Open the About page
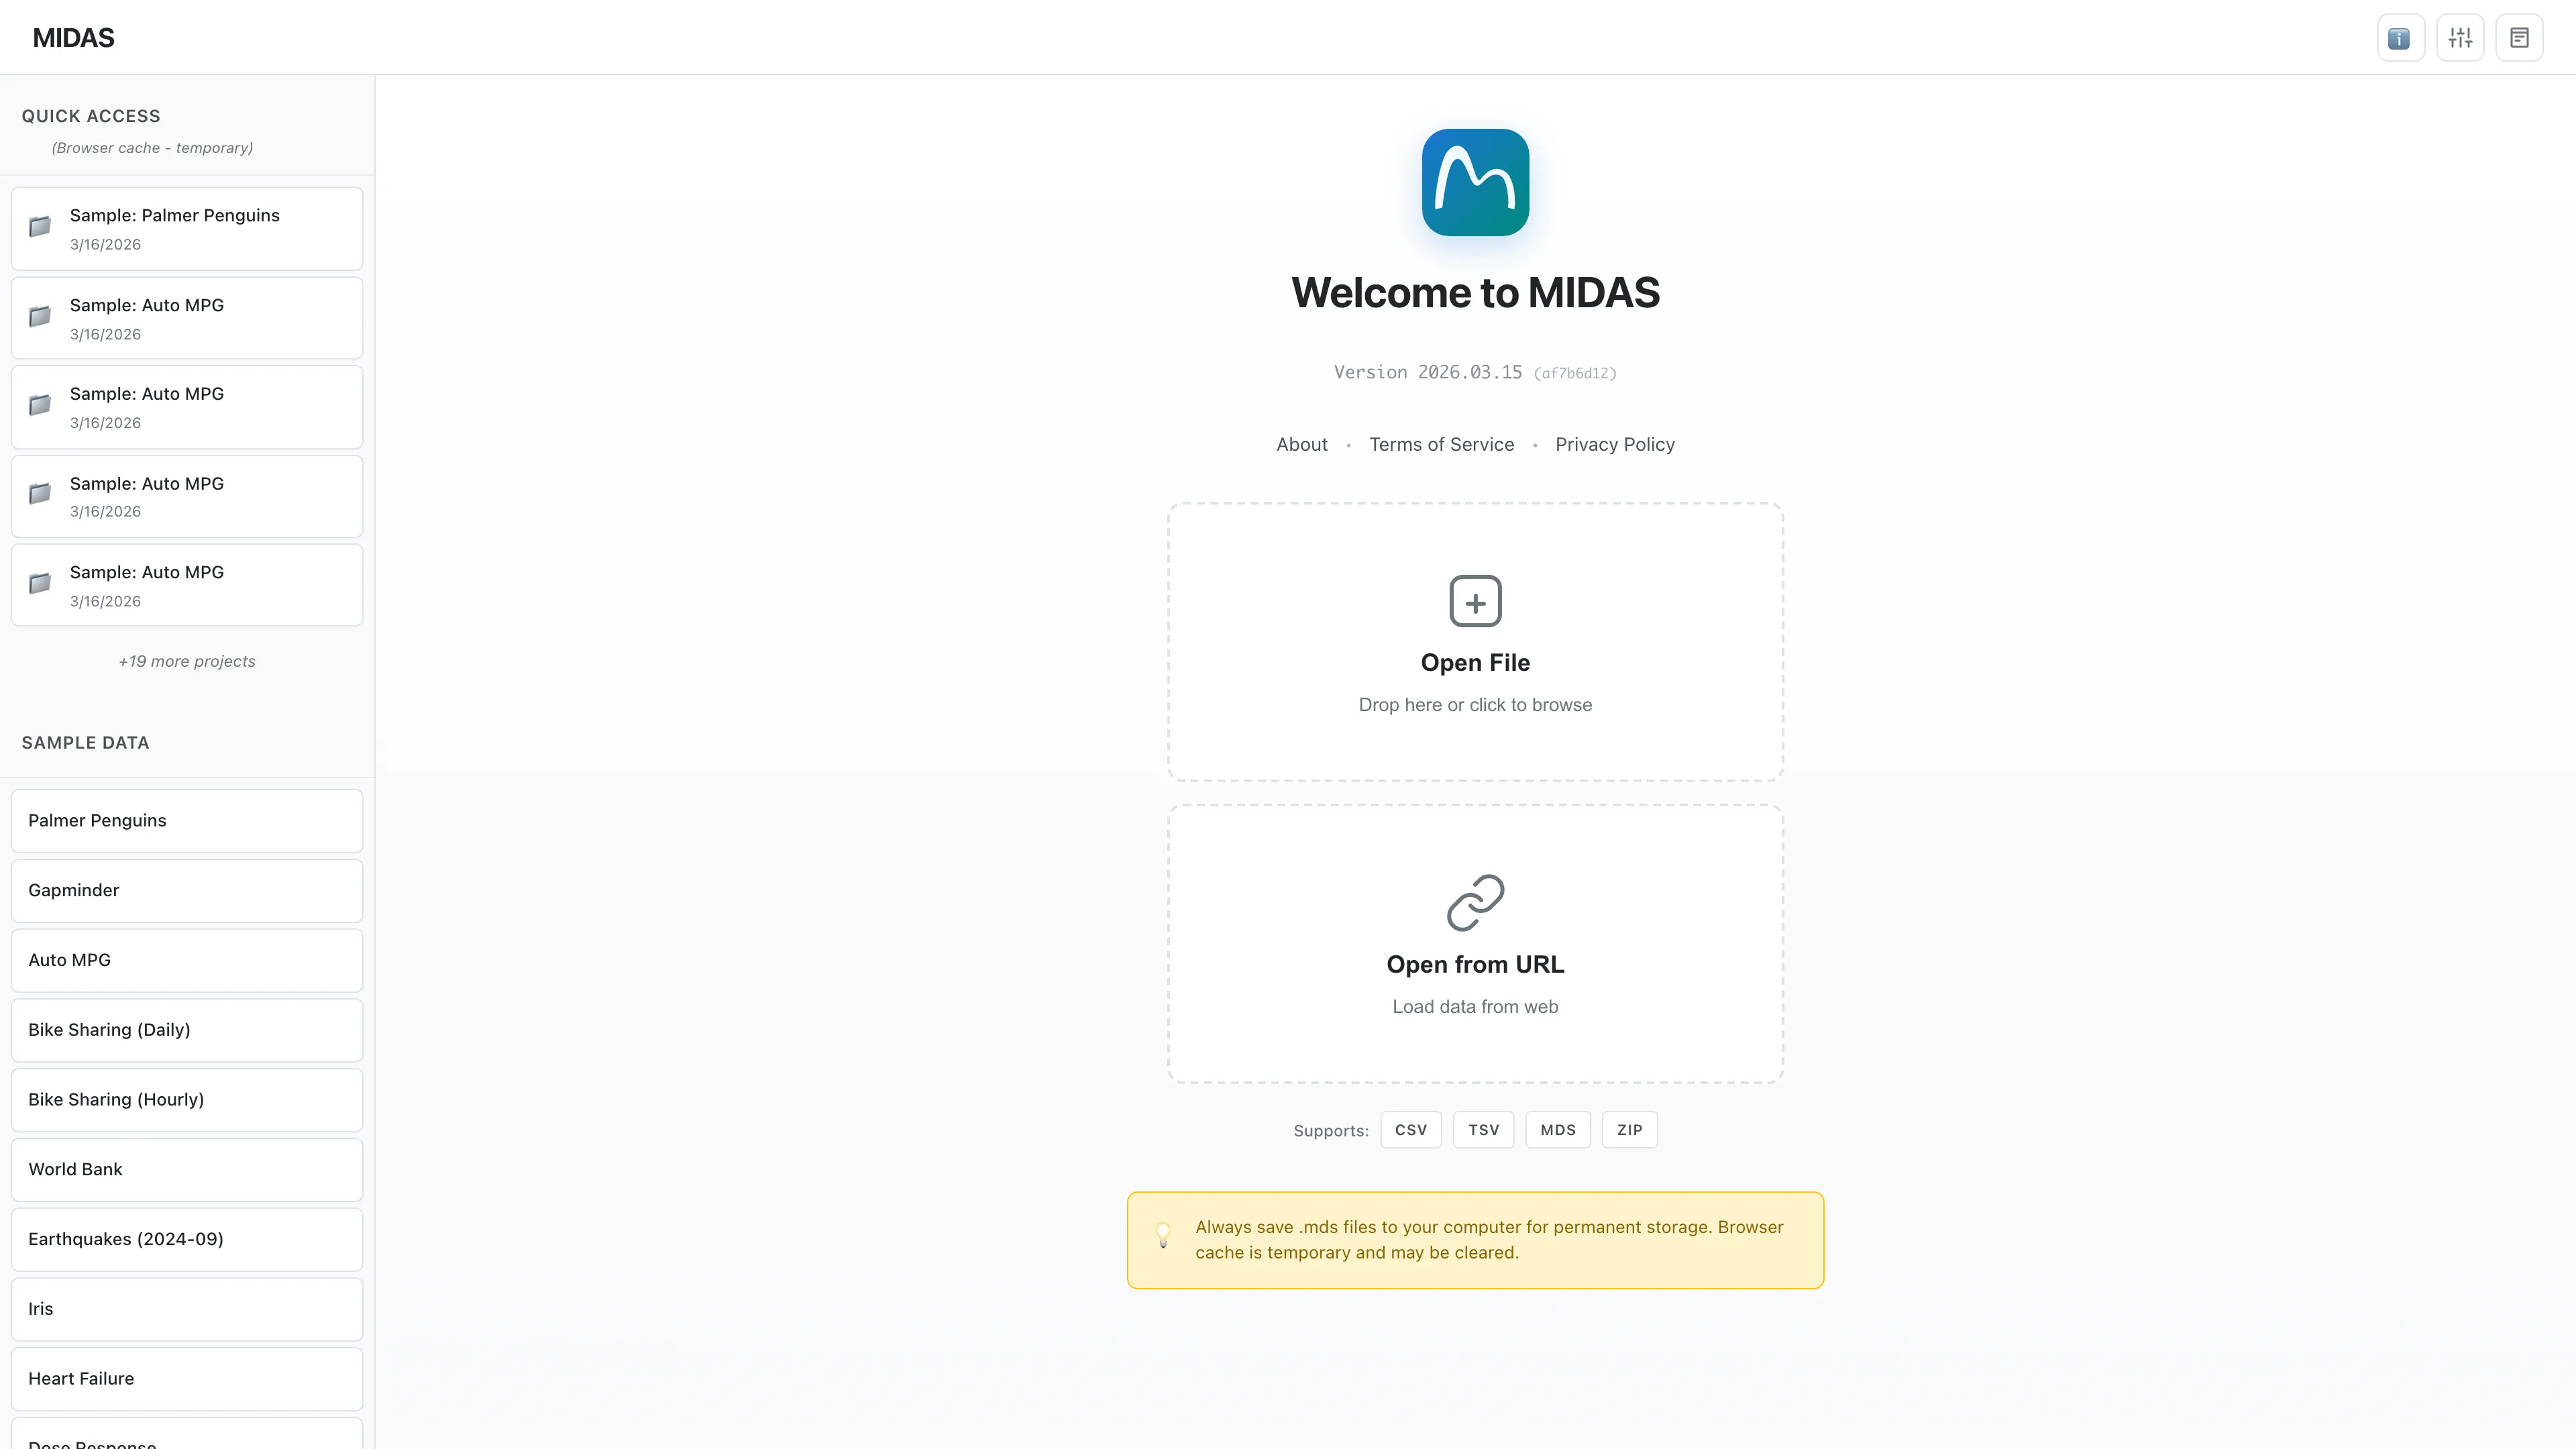This screenshot has width=2576, height=1449. (1301, 444)
